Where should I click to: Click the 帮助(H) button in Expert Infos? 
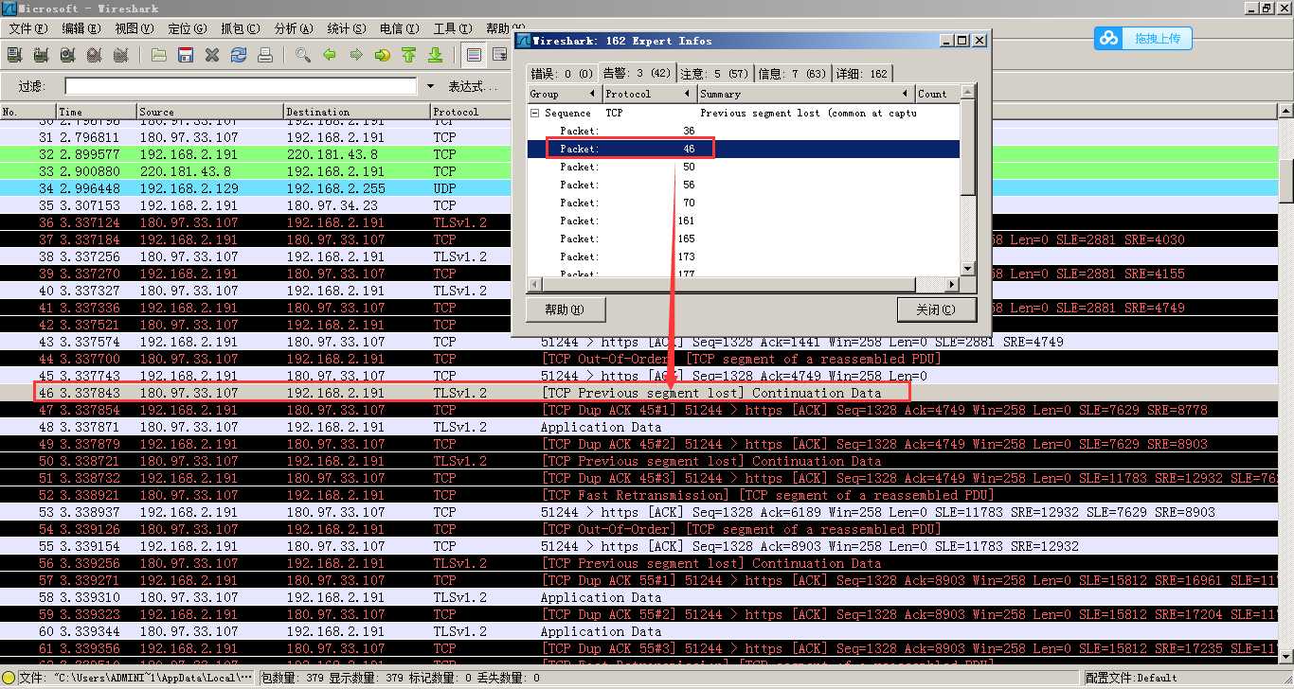click(565, 309)
